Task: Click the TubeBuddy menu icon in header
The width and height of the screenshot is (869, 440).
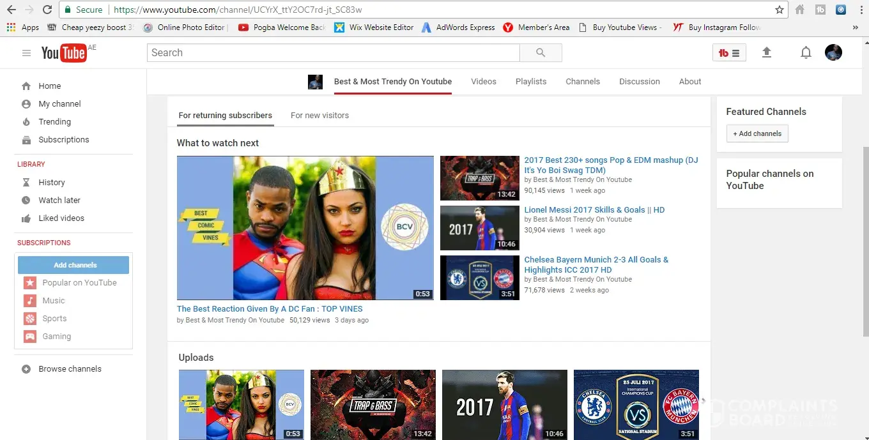Action: [729, 53]
